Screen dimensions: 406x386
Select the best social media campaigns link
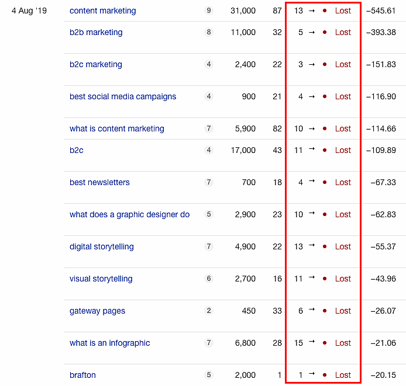pyautogui.click(x=123, y=96)
